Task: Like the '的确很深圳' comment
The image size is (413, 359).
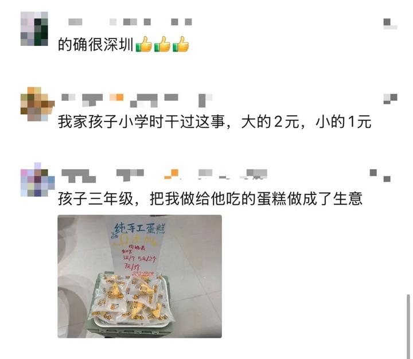Action: 390,24
